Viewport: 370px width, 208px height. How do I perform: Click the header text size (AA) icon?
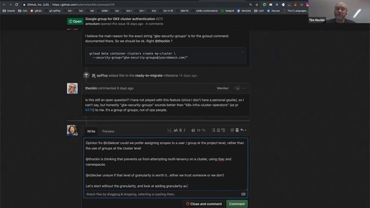pos(176,130)
